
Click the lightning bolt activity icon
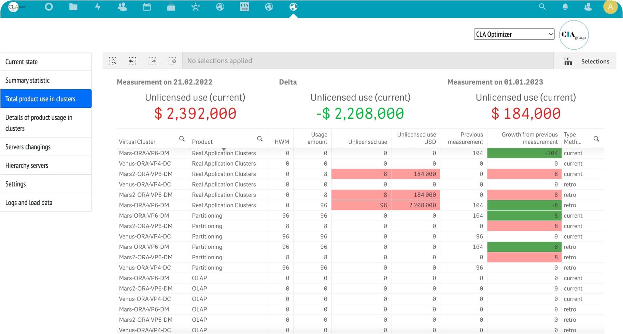[98, 7]
